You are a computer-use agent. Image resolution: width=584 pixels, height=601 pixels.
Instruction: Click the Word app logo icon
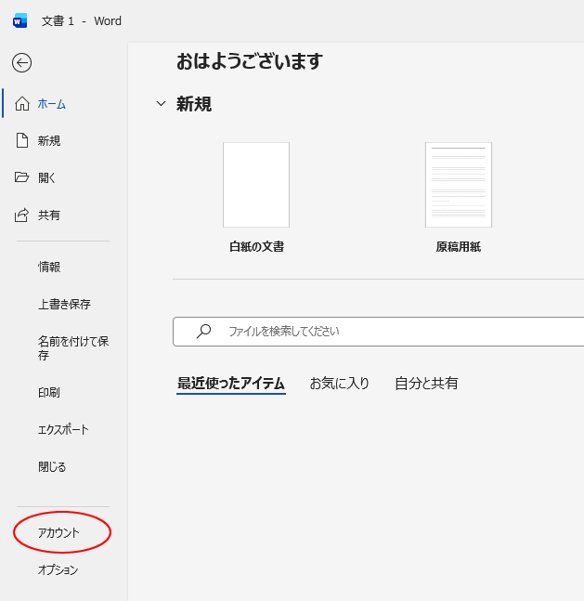tap(19, 21)
